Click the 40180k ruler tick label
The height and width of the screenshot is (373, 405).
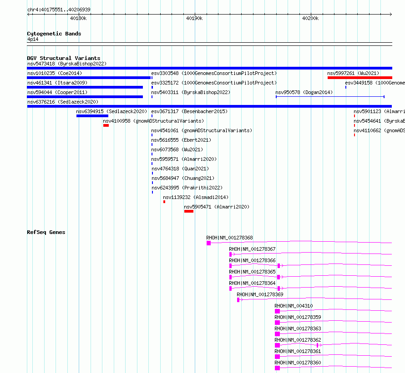point(78,18)
